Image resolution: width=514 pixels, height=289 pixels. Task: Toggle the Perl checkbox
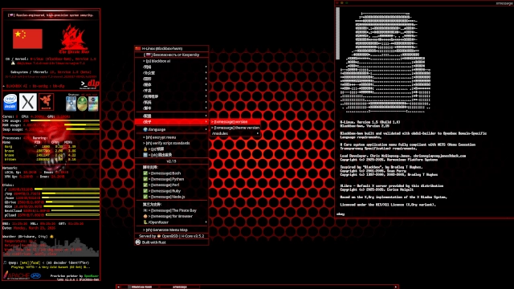tap(145, 185)
